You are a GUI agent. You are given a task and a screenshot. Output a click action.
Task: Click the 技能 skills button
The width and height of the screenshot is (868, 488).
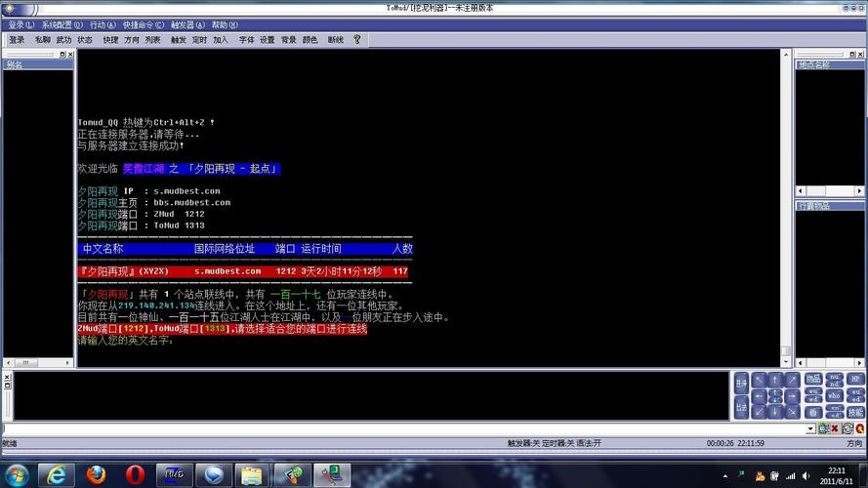(x=855, y=411)
